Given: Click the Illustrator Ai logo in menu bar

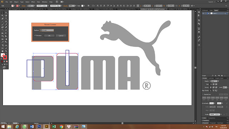Looking at the screenshot, I should [x=2, y=2].
